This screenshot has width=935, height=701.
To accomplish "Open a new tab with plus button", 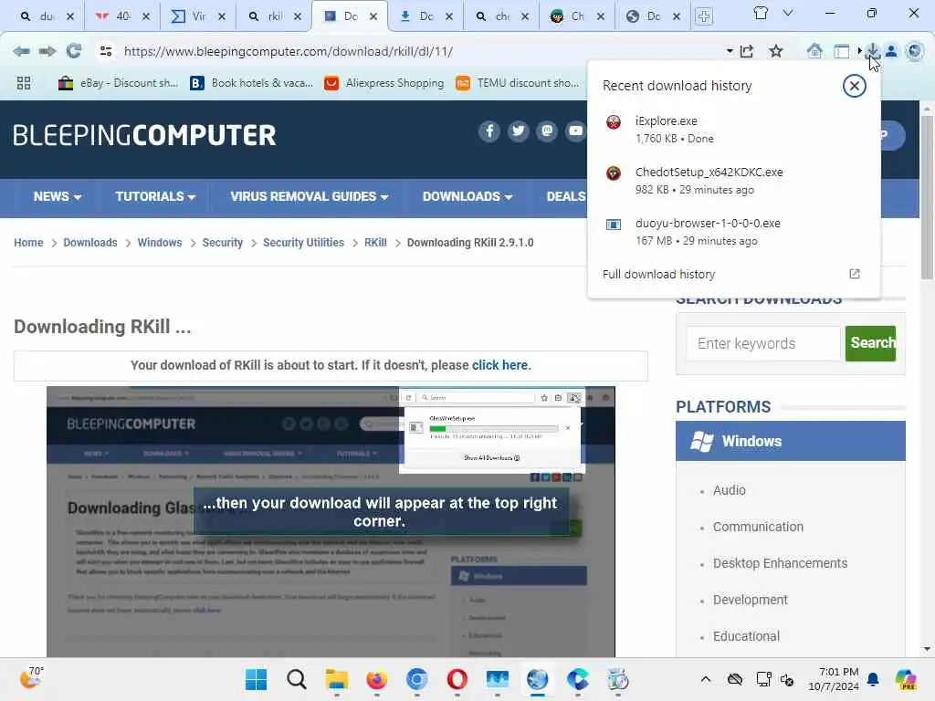I will pyautogui.click(x=704, y=16).
